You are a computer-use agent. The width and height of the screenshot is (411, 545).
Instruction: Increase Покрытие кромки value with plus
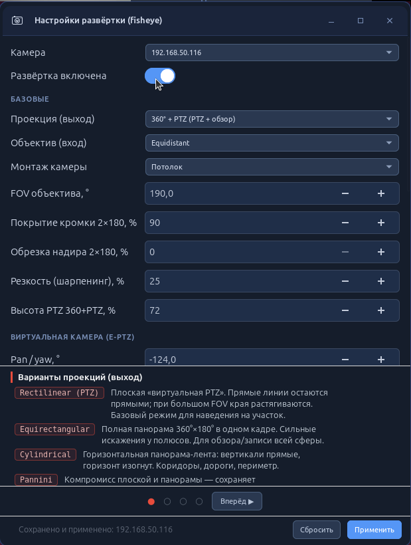[381, 223]
